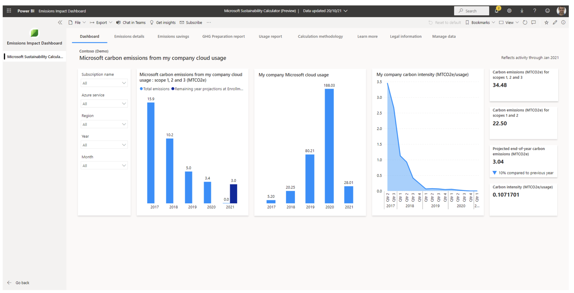Open the Export menu
The height and width of the screenshot is (293, 574).
pyautogui.click(x=101, y=22)
